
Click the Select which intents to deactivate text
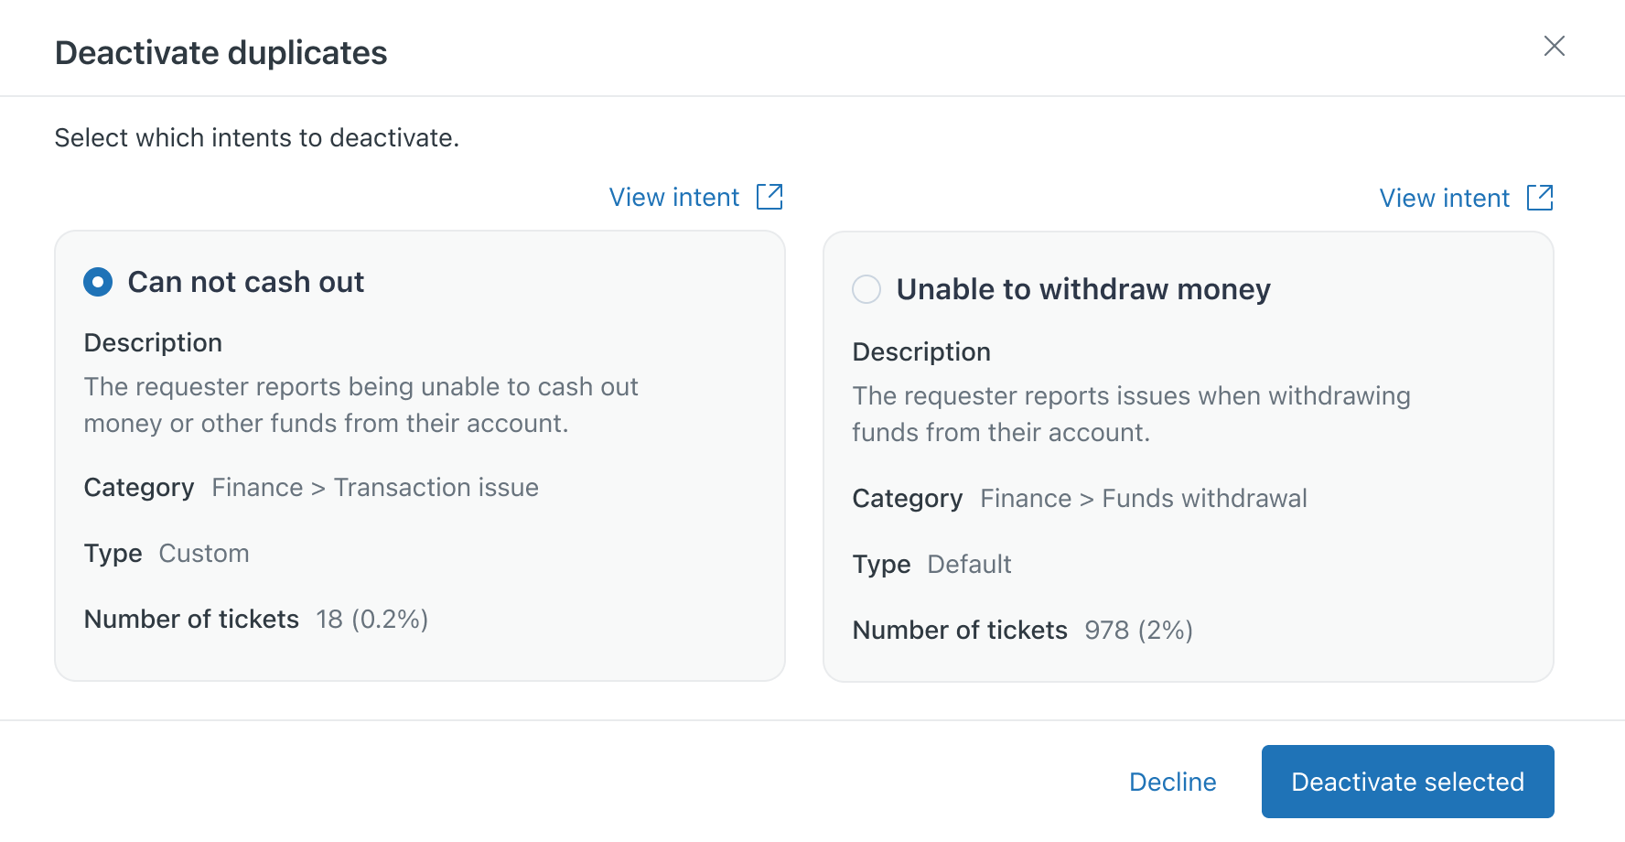(257, 138)
